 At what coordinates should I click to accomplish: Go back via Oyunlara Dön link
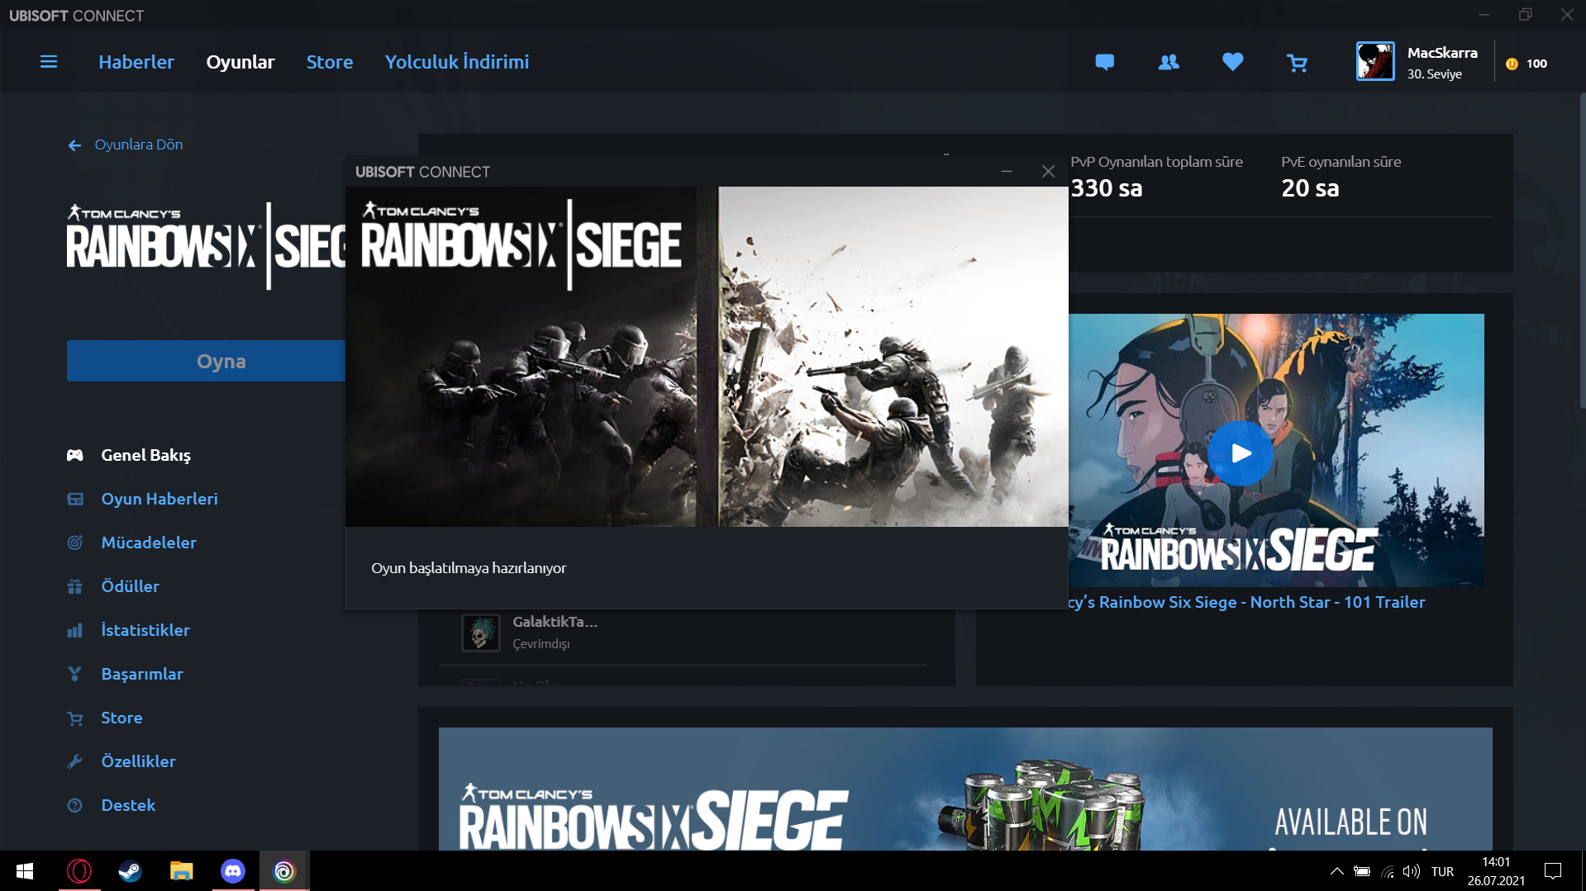pos(139,145)
